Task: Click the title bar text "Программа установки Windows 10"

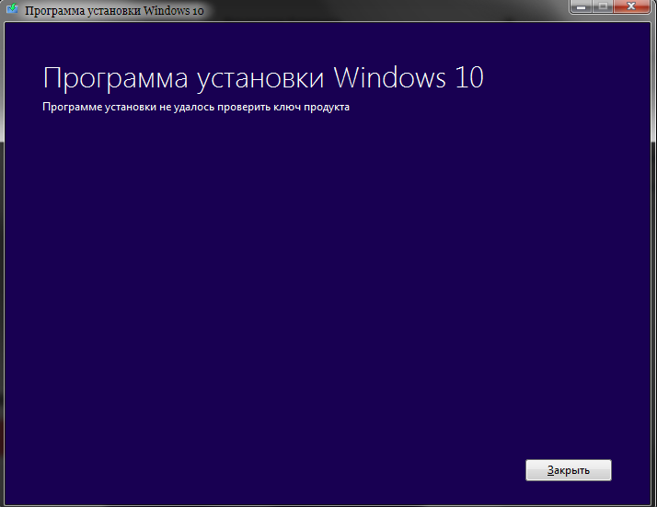Action: 114,10
